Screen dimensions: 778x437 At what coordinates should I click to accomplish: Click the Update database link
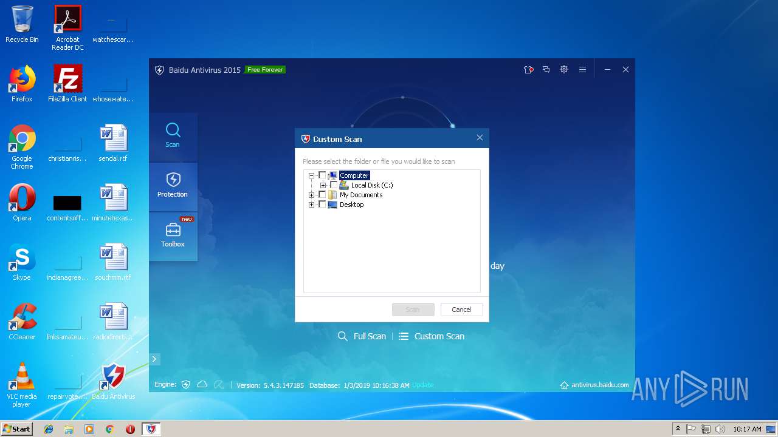tap(423, 385)
